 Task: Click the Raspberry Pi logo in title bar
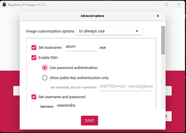4,5
